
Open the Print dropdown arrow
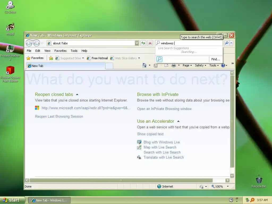pos(179,65)
